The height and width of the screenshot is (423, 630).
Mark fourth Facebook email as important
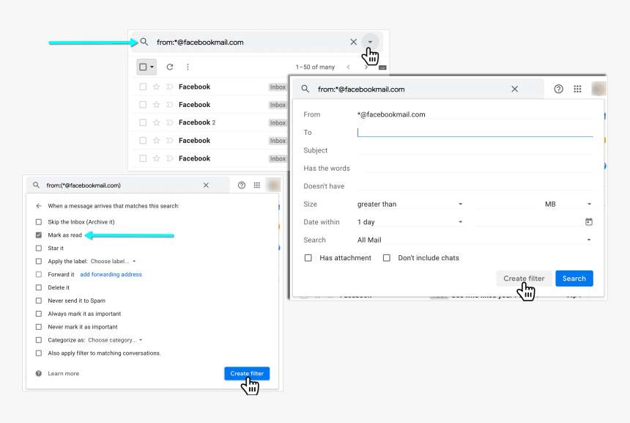[x=169, y=140]
